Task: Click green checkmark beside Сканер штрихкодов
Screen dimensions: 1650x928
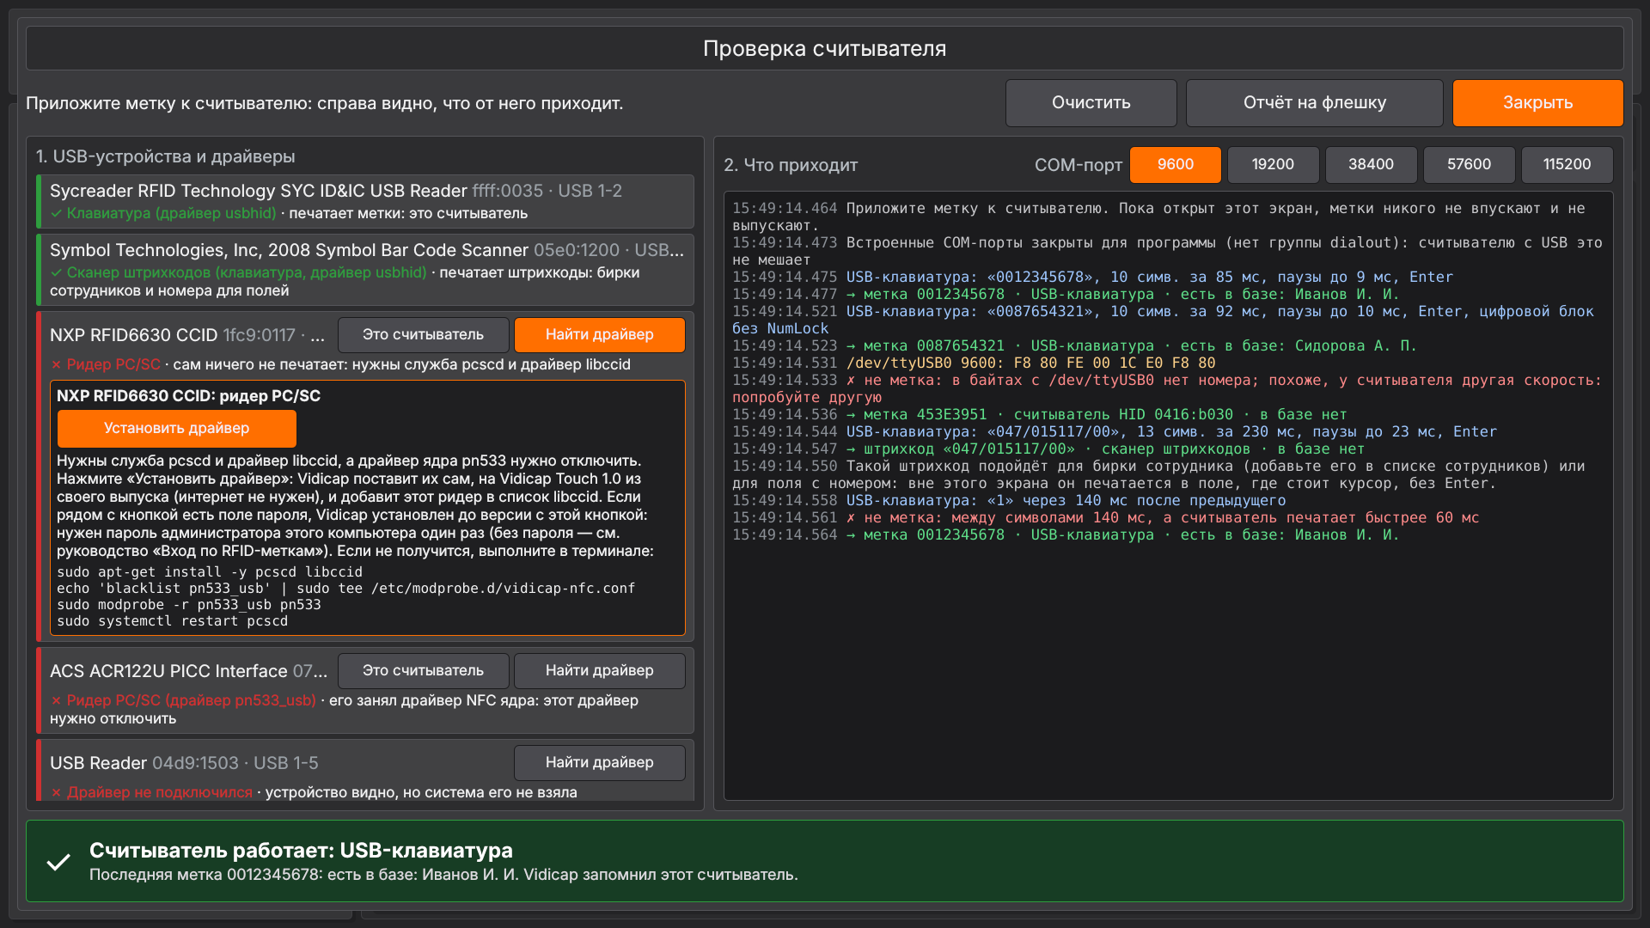Action: click(56, 273)
